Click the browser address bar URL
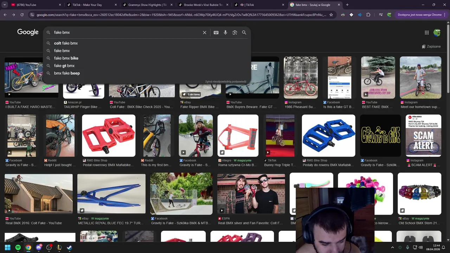 point(181,15)
